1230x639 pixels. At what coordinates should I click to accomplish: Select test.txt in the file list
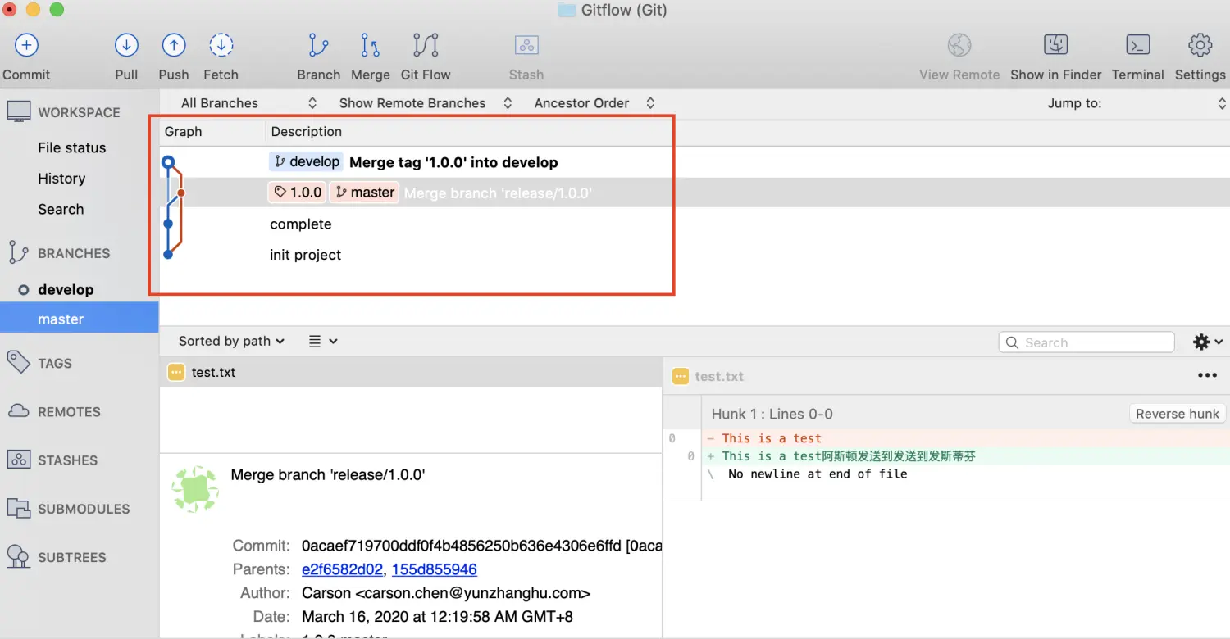pyautogui.click(x=410, y=372)
